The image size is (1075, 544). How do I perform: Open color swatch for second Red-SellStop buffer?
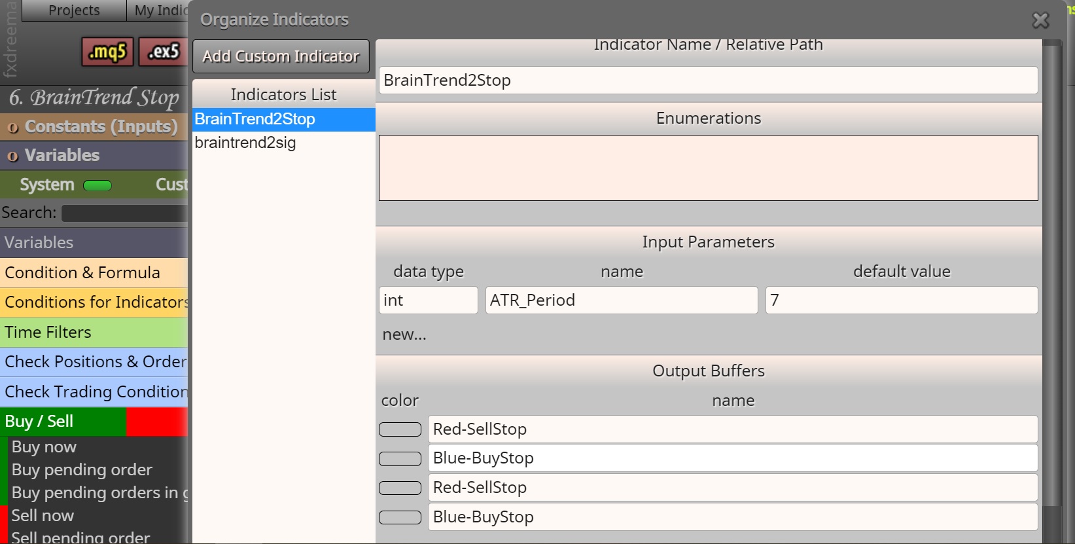pyautogui.click(x=400, y=488)
